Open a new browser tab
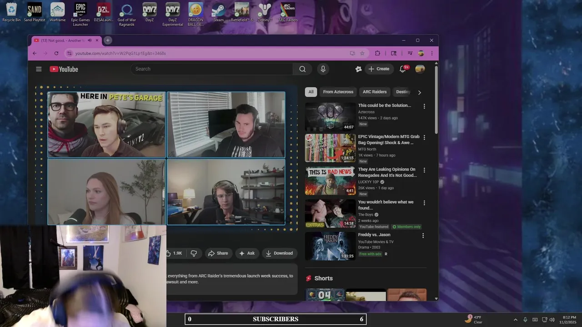The image size is (582, 327). 108,40
